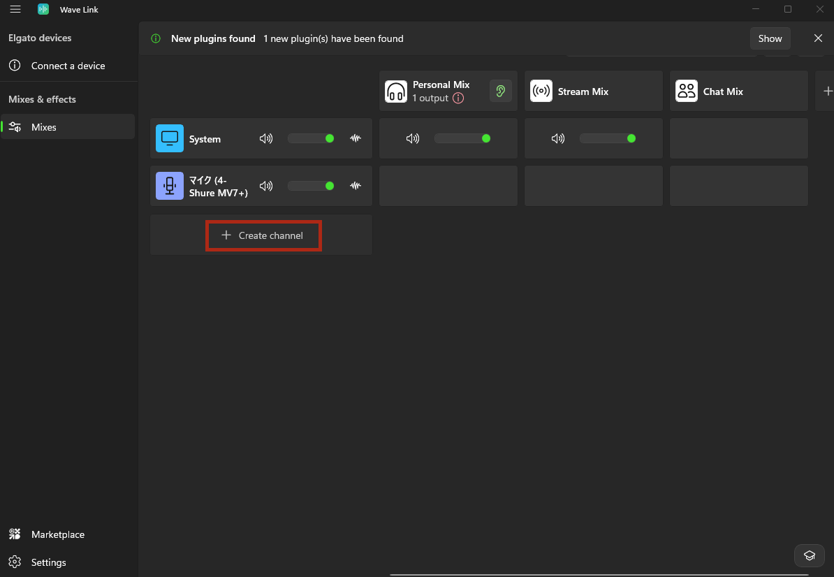
Task: Click empty System cell in Chat Mix
Action: click(x=739, y=138)
